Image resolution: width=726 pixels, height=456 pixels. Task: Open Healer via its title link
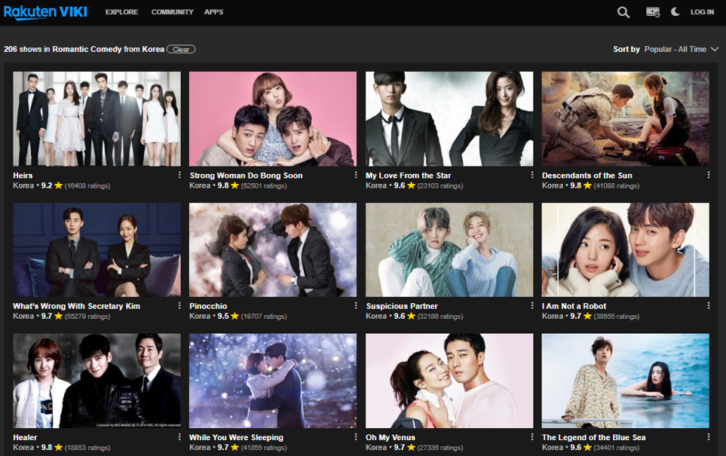[x=25, y=437]
